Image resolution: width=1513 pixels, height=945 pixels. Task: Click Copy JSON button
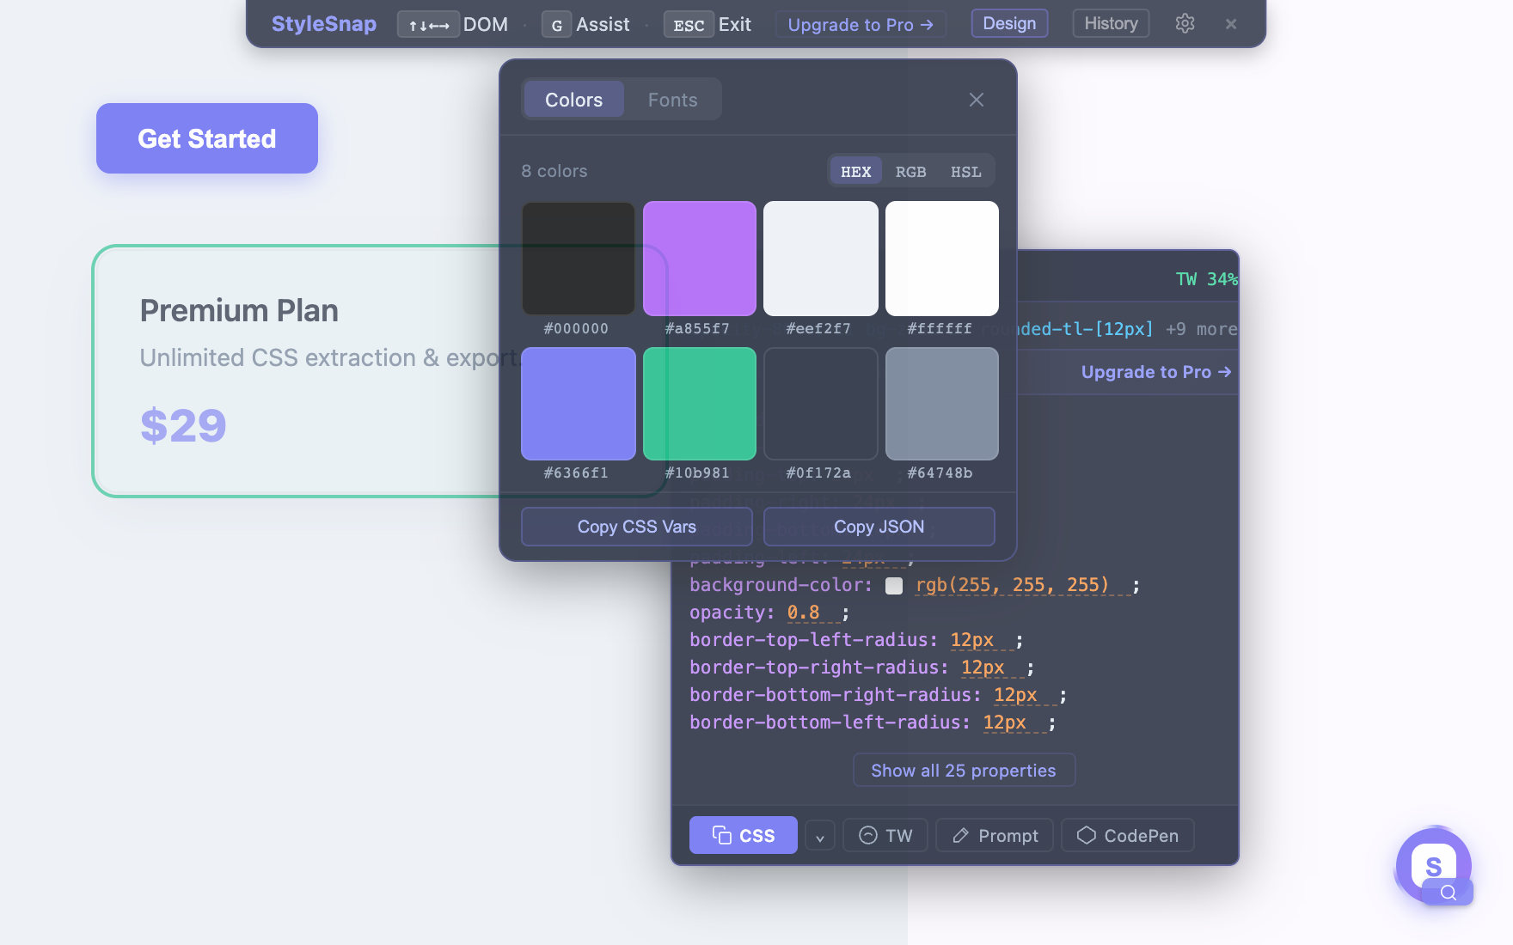(879, 527)
